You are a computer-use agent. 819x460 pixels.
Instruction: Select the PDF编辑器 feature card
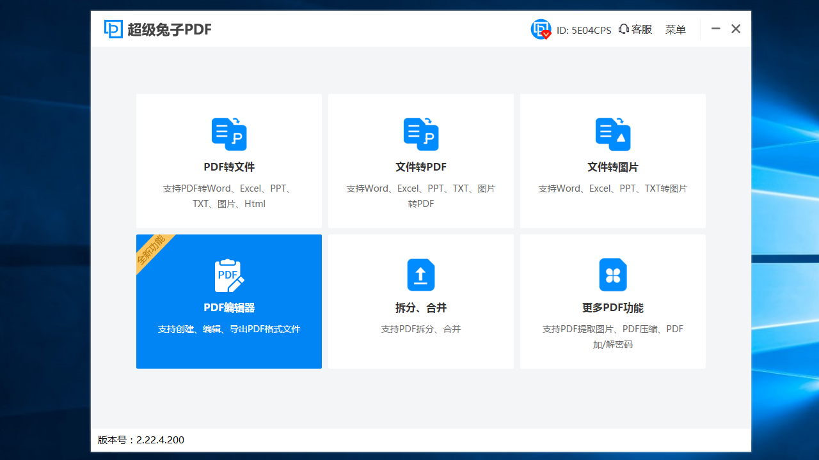pos(228,301)
